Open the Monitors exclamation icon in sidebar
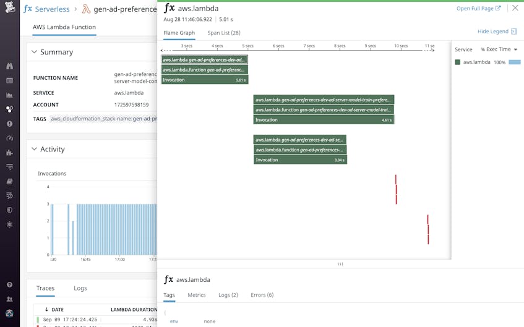 [x=9, y=124]
